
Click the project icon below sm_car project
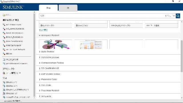[x=4, y=64]
